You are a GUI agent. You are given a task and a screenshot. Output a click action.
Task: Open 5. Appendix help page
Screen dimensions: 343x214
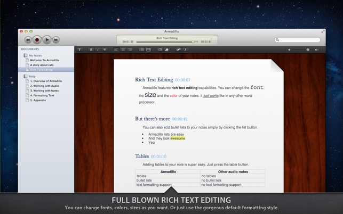click(x=38, y=100)
